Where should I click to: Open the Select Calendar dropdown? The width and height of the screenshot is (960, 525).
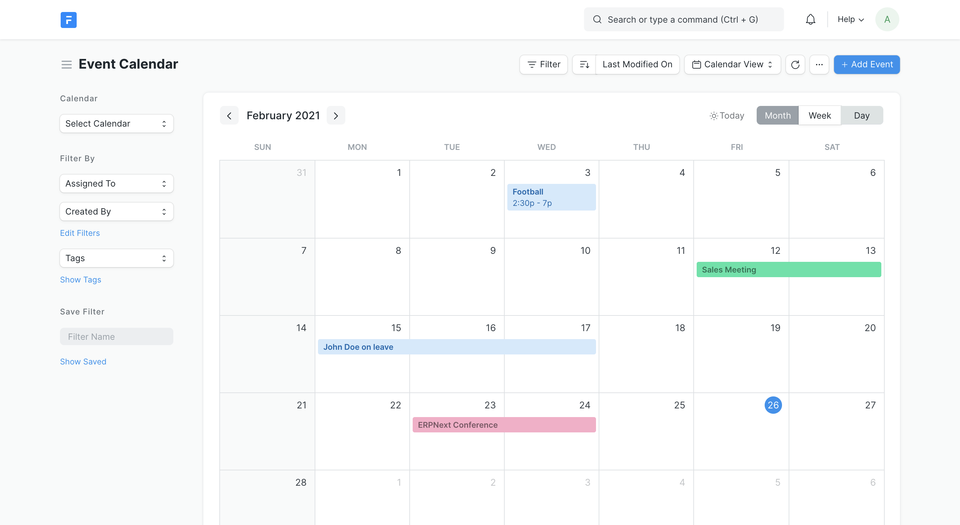[x=116, y=123]
